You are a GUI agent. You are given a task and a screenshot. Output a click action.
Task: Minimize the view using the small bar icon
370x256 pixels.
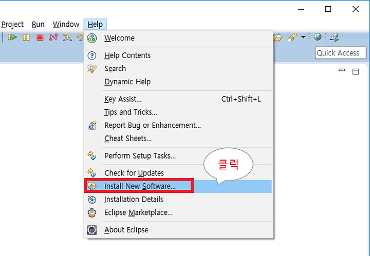(342, 70)
